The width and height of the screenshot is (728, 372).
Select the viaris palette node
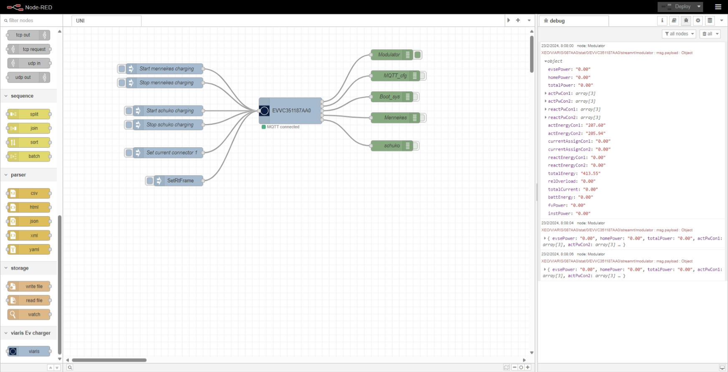click(28, 351)
